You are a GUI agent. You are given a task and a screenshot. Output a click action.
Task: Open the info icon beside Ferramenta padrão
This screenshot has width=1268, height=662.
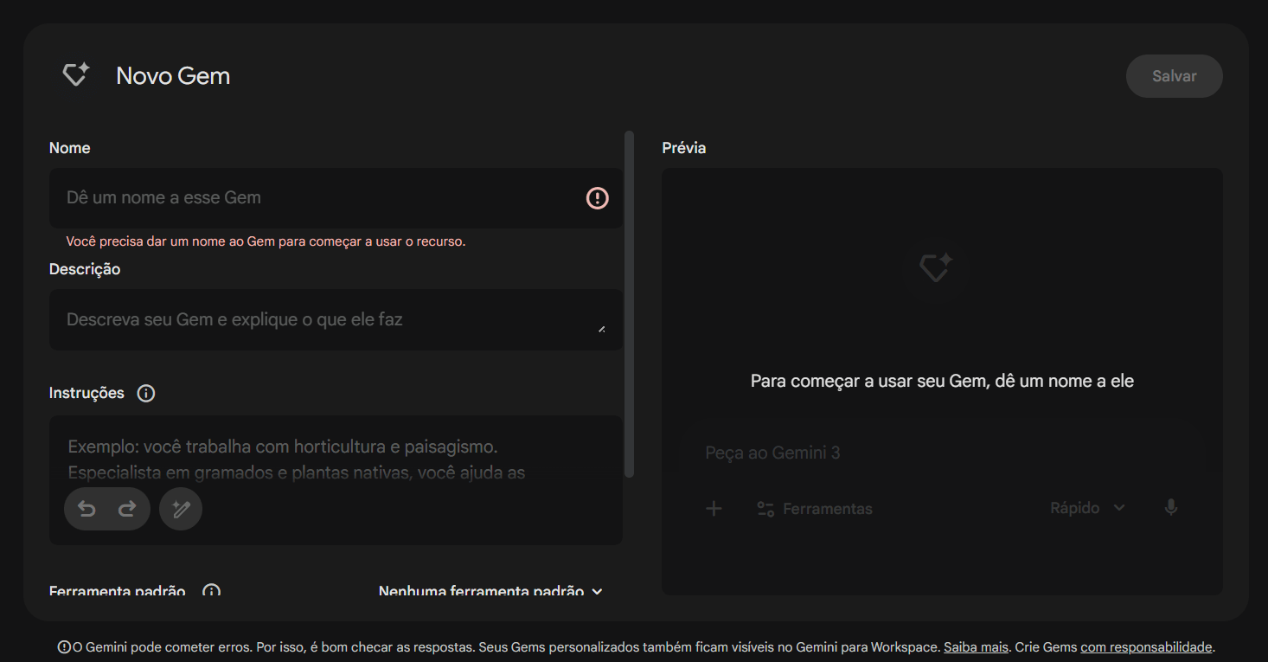[211, 592]
